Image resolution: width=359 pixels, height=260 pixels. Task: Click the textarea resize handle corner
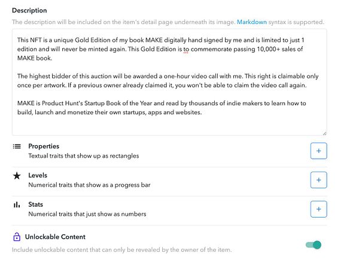click(324, 133)
